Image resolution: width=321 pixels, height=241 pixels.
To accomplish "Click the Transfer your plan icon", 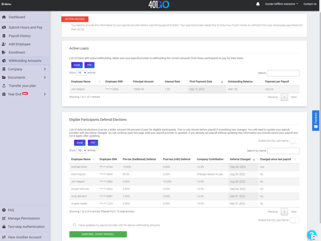I will coord(4,86).
